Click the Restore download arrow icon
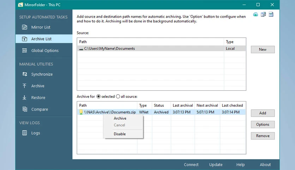The height and width of the screenshot is (170, 295). coord(24,97)
